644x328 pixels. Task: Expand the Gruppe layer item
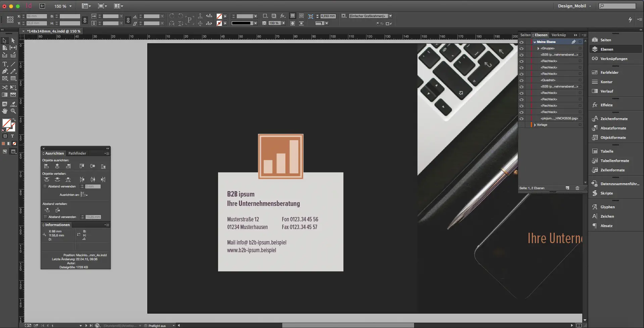pyautogui.click(x=538, y=49)
